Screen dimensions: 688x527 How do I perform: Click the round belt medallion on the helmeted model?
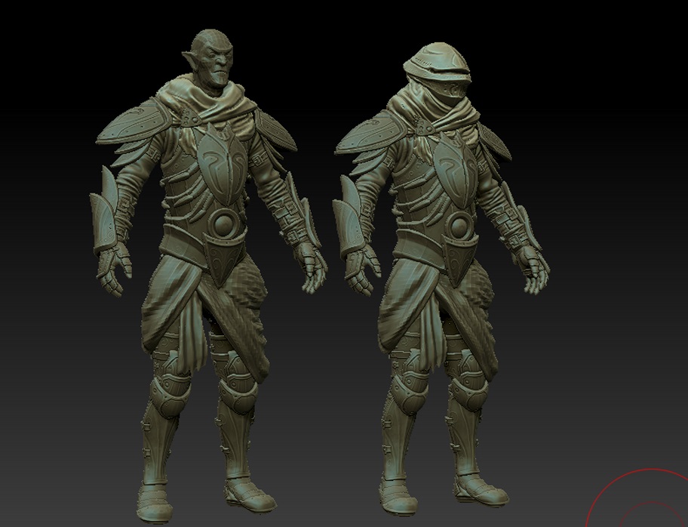coord(459,227)
